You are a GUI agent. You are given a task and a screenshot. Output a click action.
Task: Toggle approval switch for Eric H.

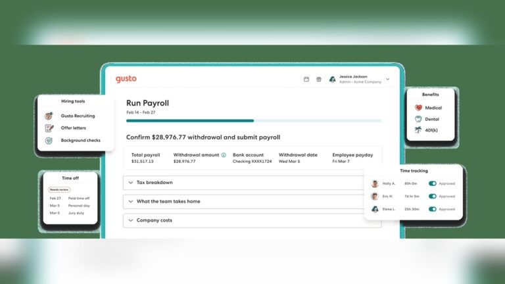pos(432,196)
